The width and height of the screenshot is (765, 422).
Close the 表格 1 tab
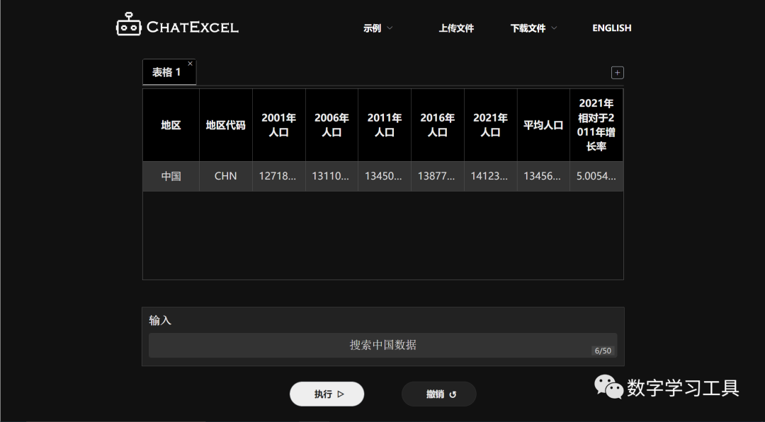coord(190,64)
